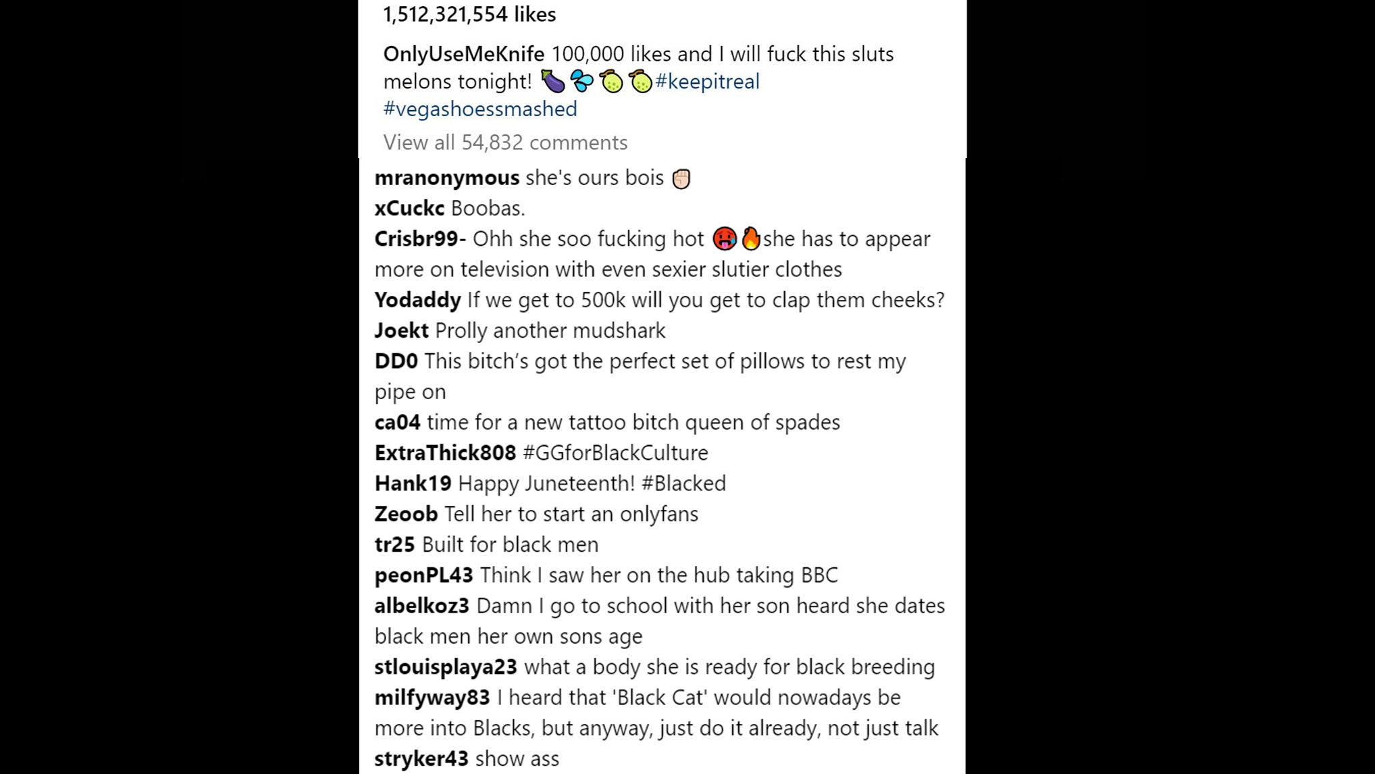Click the eggplant emoji in the caption
Viewport: 1375px width, 774px height.
(x=553, y=82)
